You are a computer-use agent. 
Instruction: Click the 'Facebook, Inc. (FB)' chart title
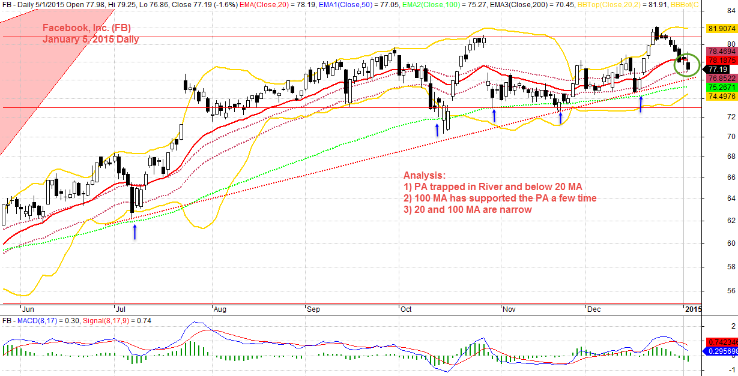click(87, 28)
